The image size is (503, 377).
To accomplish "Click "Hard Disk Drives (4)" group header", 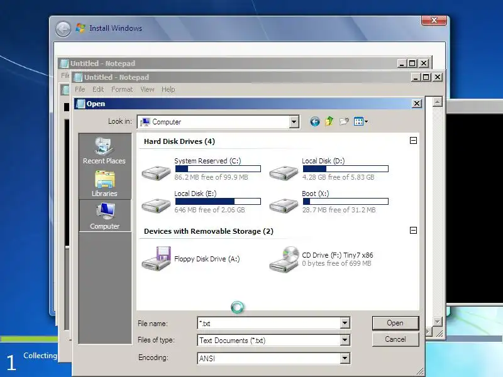I will (x=179, y=141).
